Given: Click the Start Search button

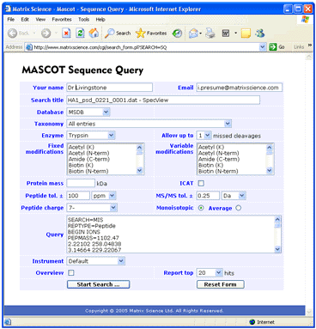Looking at the screenshot, I should (98, 284).
